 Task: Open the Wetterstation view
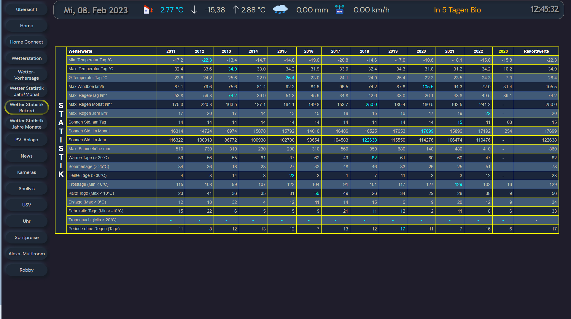[27, 58]
